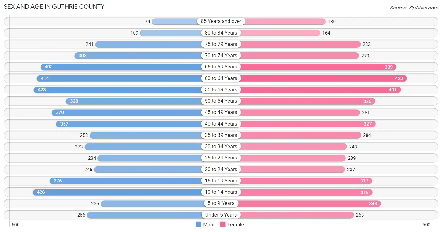Image resolution: width=442 pixels, height=232 pixels.
Task: Click the male bar showing 376
Action: (125, 181)
